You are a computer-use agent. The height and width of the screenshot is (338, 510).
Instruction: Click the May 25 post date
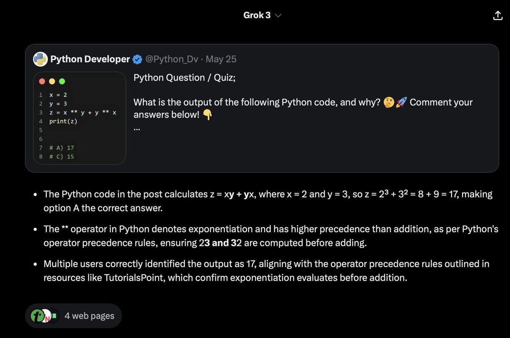pos(221,59)
